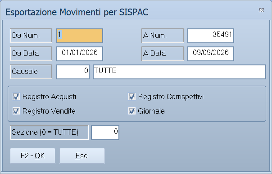Viewport: 272px width, 174px height.
Task: Click the A Data label
Action: [x=163, y=54]
